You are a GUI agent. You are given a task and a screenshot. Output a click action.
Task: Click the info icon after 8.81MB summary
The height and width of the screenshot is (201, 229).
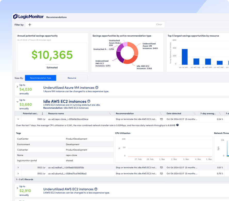(177, 125)
